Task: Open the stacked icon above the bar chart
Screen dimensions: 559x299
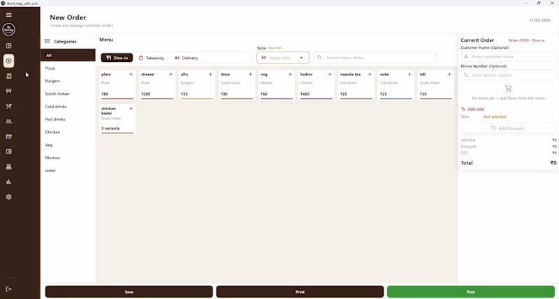Action: (x=8, y=167)
